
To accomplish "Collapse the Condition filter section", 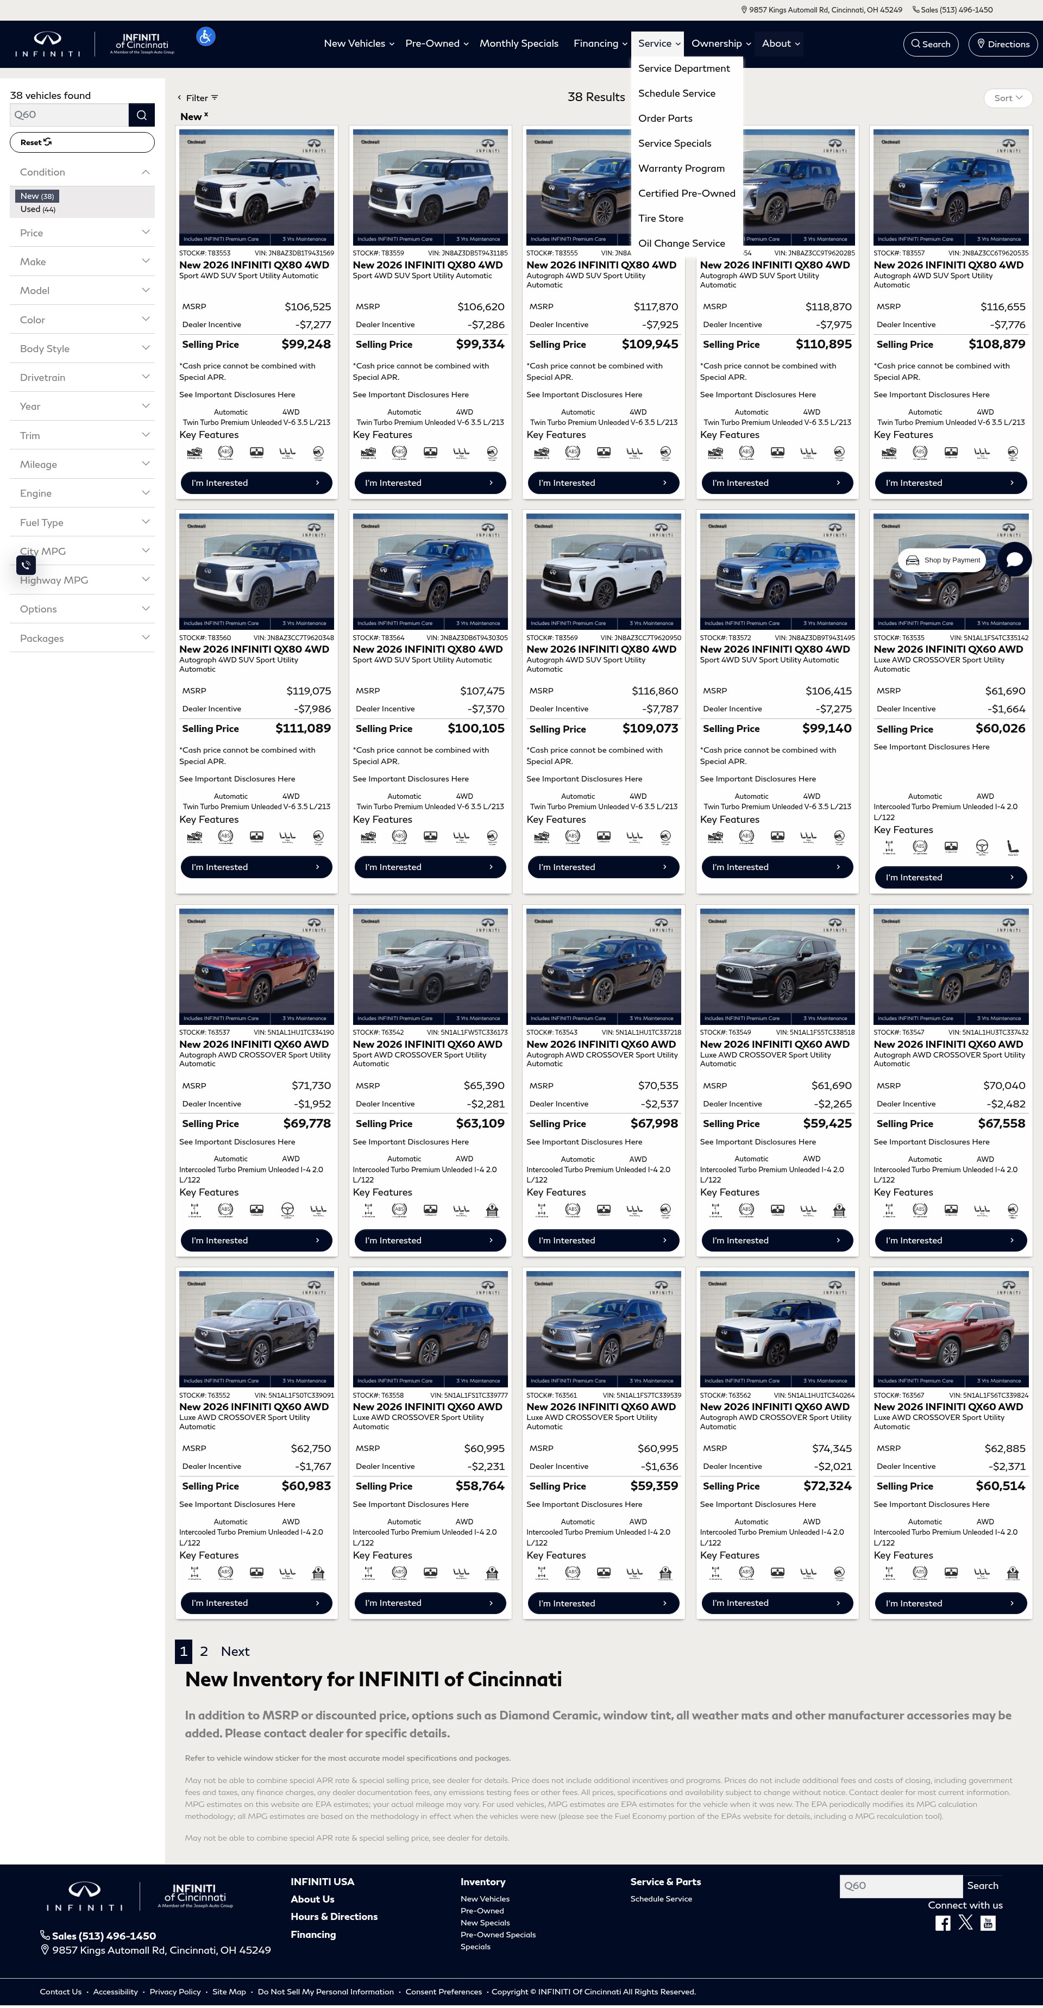I will (x=82, y=172).
